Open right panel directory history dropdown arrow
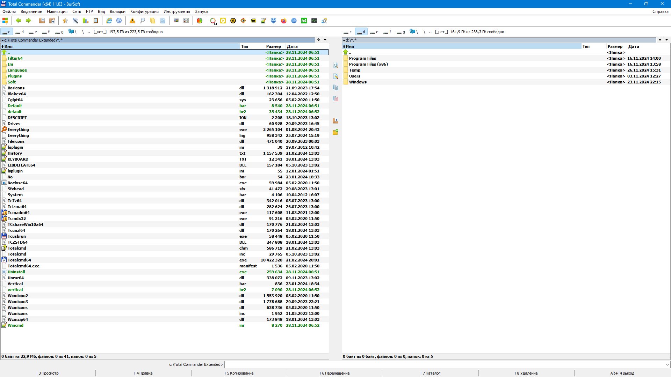The width and height of the screenshot is (671, 377). coord(666,40)
